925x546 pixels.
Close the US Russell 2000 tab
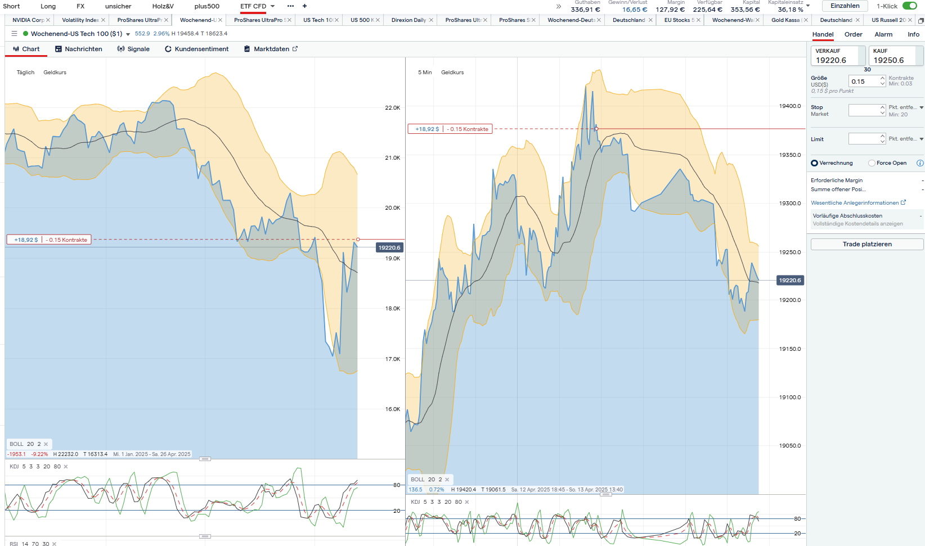[910, 20]
